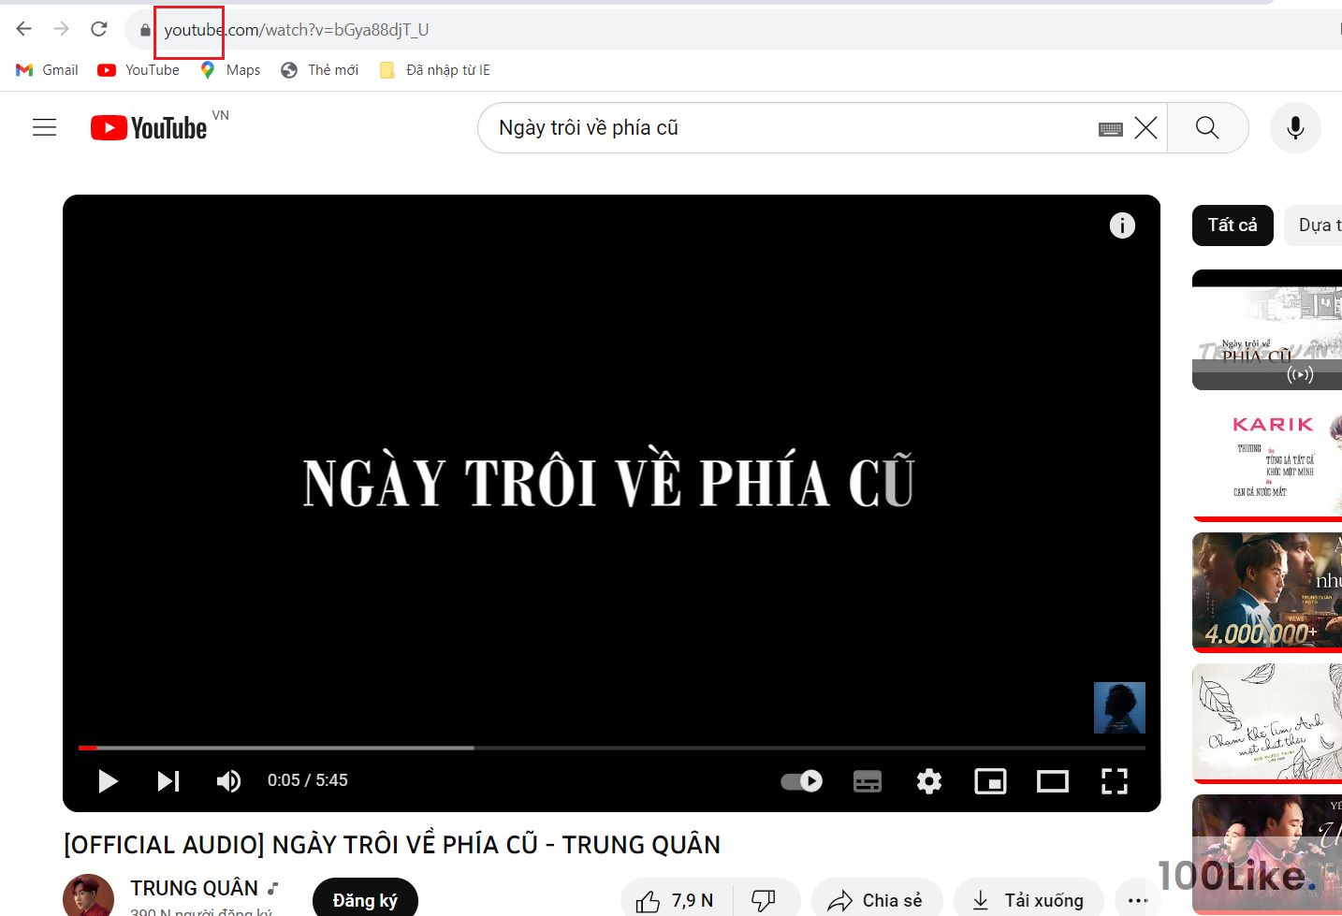This screenshot has height=916, width=1342.
Task: Open more actions with three dots
Action: (x=1138, y=900)
